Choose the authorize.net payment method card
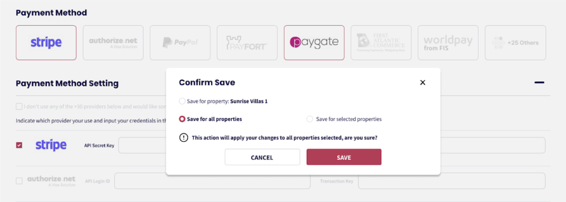The image size is (566, 202). tap(113, 43)
